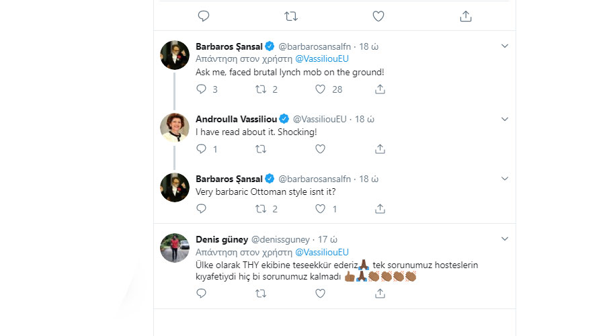Retweet the "Very barbaric Ottoman style" tweet
The height and width of the screenshot is (336, 605).
pos(261,209)
